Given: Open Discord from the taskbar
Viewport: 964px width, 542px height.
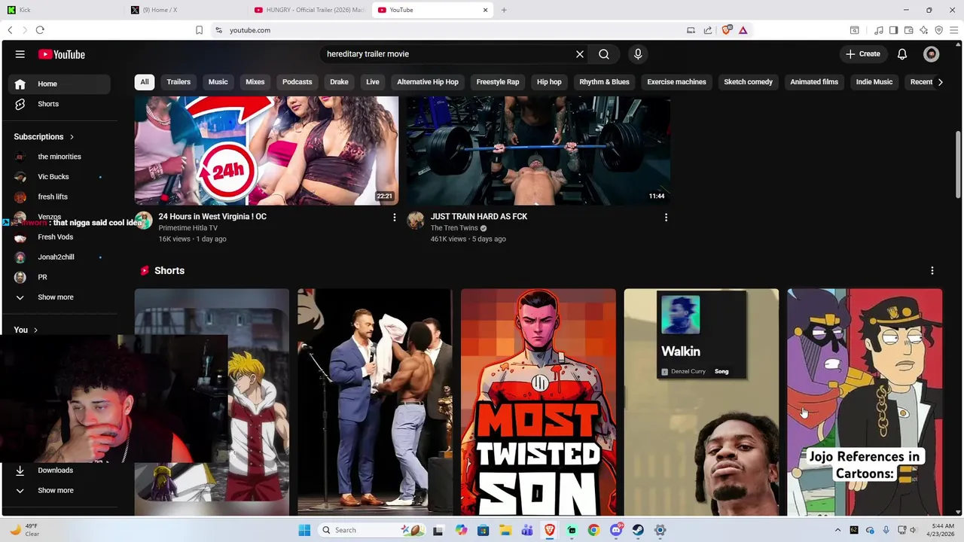Looking at the screenshot, I should (x=616, y=530).
